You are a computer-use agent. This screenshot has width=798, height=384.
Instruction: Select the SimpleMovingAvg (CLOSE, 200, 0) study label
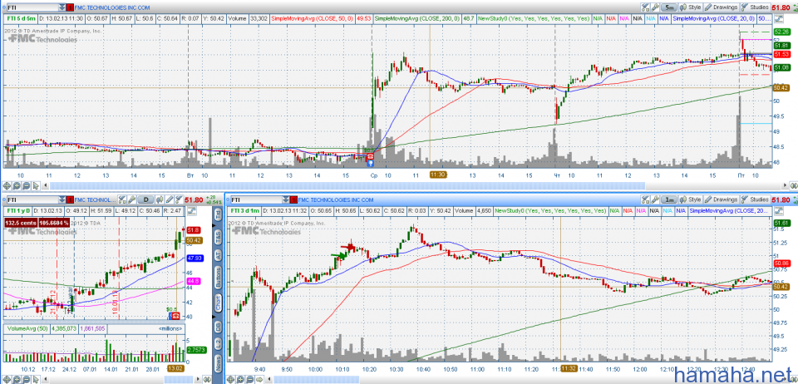[417, 19]
